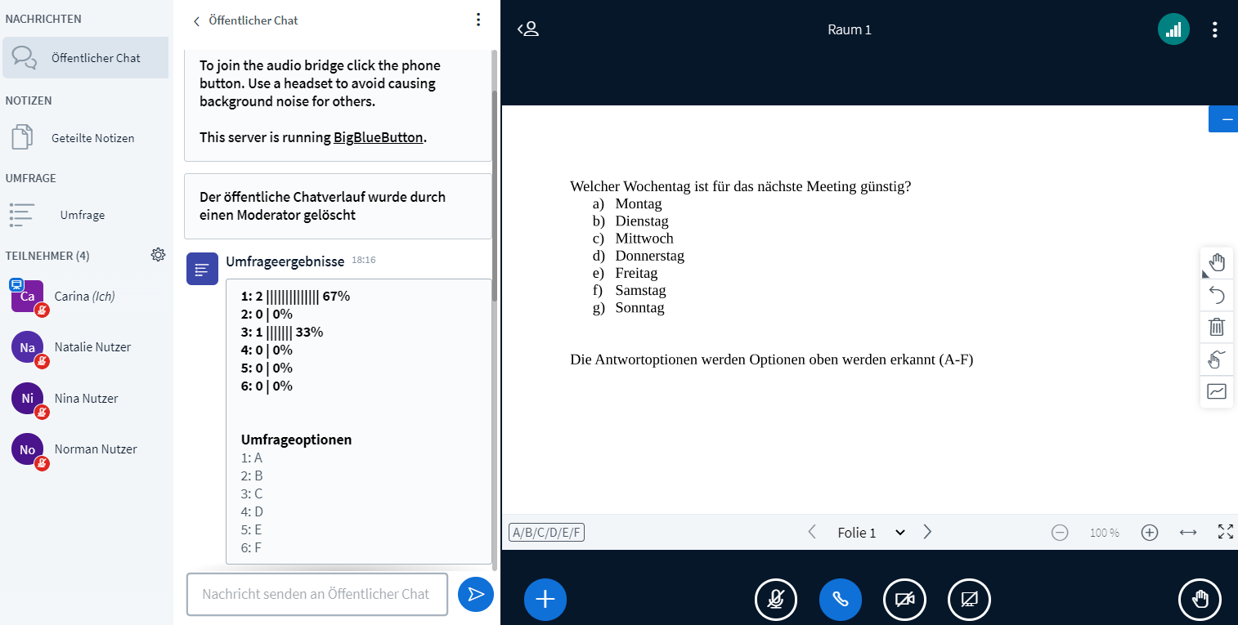Enable multi-user whiteboard mode
The image size is (1238, 625).
[1217, 359]
